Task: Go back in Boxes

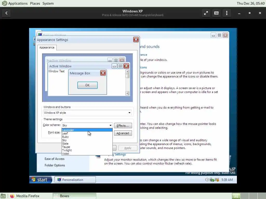Action: pos(6,13)
